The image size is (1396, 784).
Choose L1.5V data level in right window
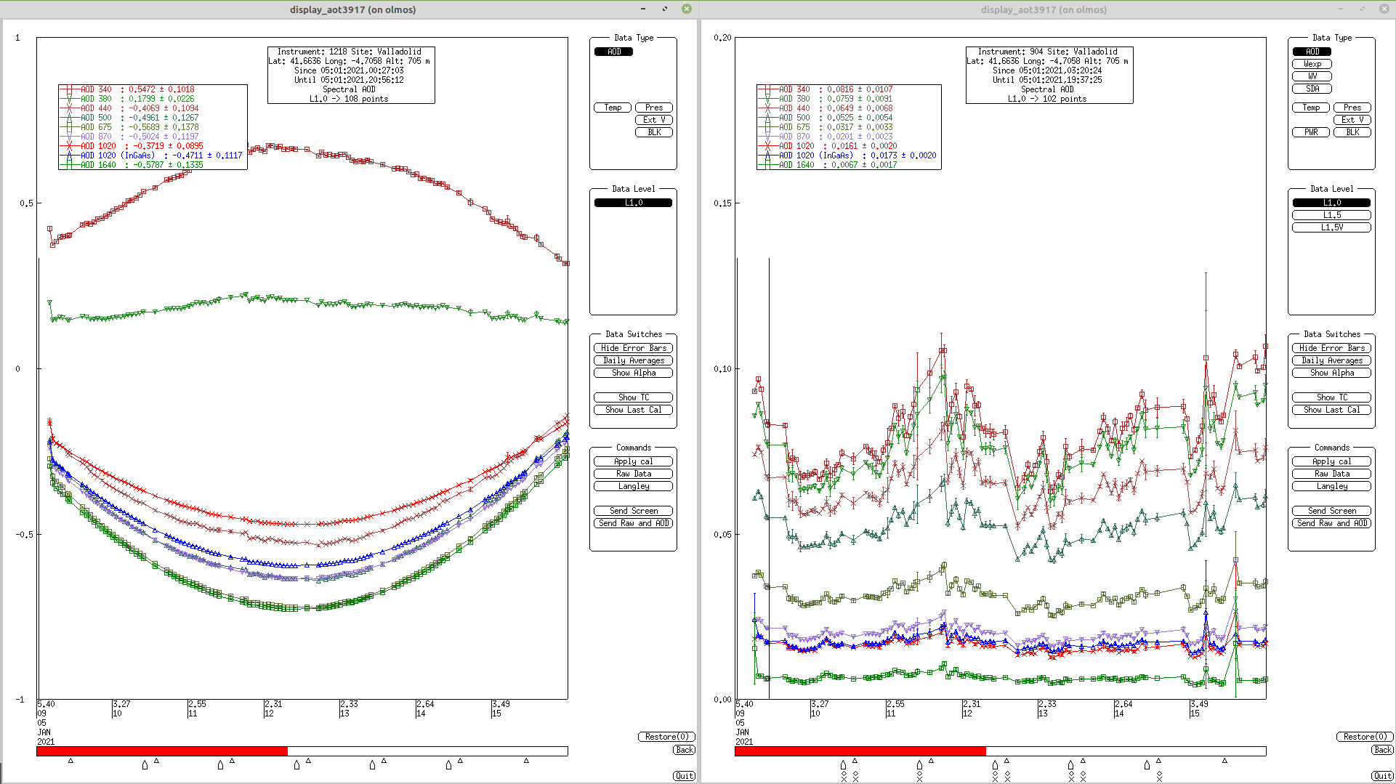coord(1331,227)
